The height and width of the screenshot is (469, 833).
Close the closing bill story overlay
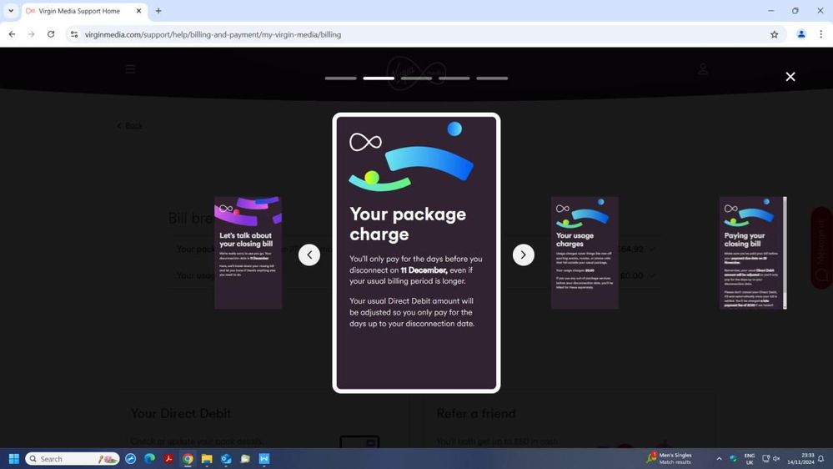pos(790,77)
